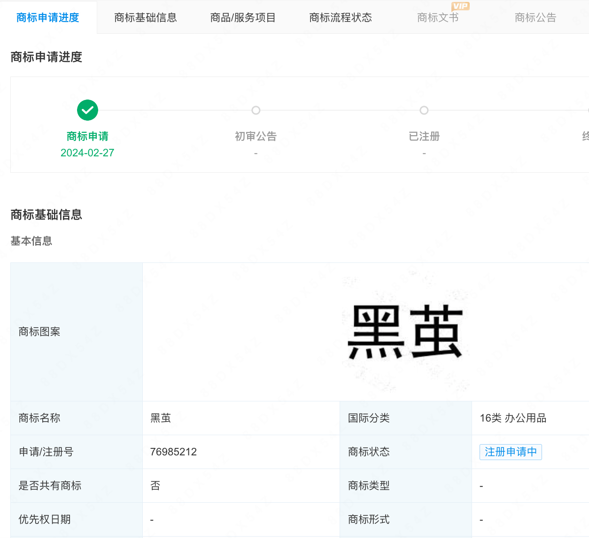Switch to the 商标基础信息 tab

pos(146,18)
